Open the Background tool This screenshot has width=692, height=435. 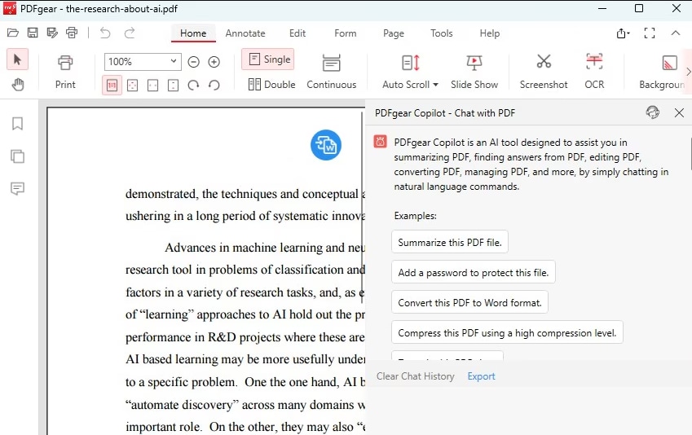662,72
